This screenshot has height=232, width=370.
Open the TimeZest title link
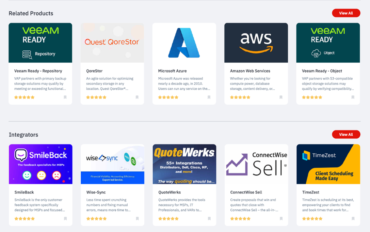[x=311, y=192]
